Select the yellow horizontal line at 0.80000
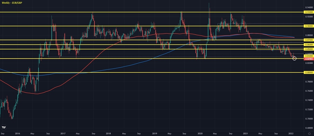 point(152,72)
